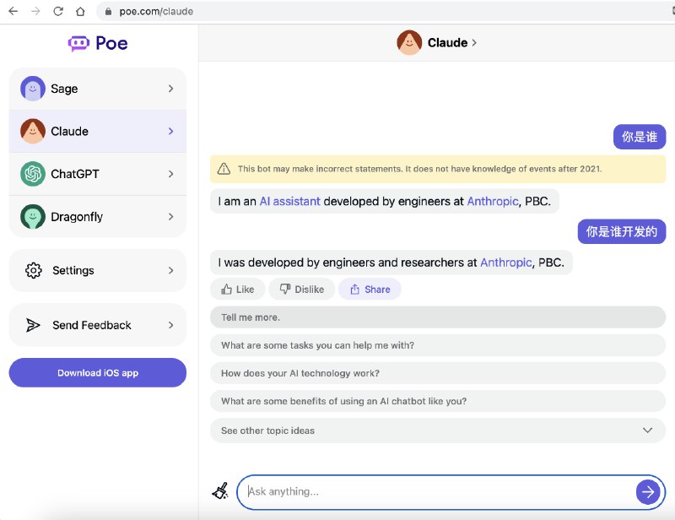Click the Poe logo
The height and width of the screenshot is (520, 675).
(x=98, y=44)
